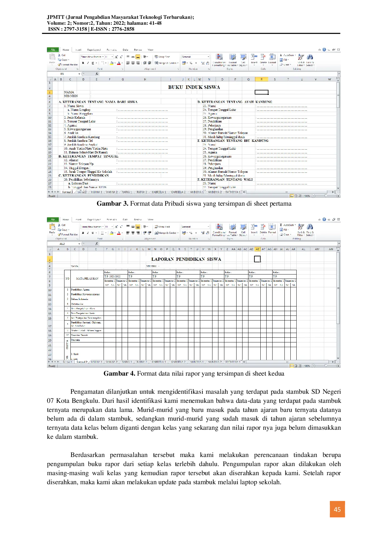The image size is (388, 549).
Task: Open Insert tab in Gambar 3 Excel ribbon
Action: [78, 50]
